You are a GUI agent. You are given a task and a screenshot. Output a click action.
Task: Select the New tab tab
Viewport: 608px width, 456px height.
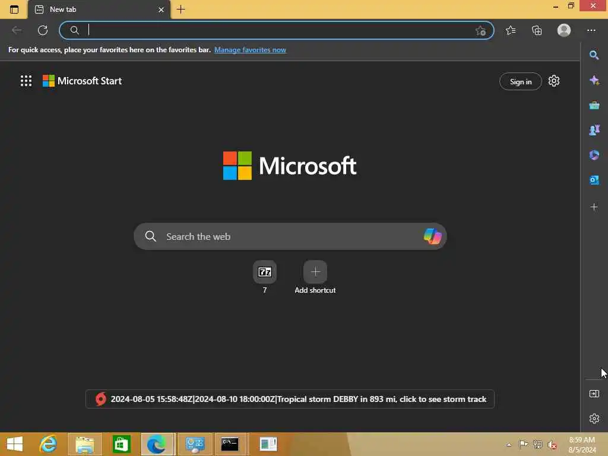click(x=99, y=9)
